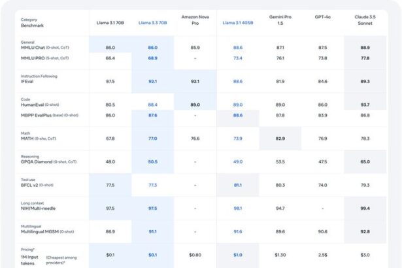This screenshot has width=402, height=268.
Task: Click MATH score 67.8 for Llama 3.1 70B
Action: (110, 139)
